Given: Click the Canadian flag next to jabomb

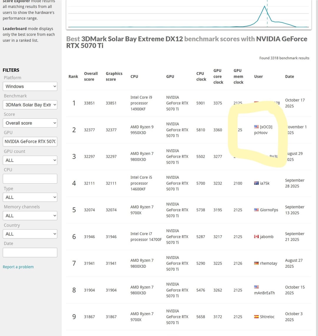Looking at the screenshot, I should (256, 237).
